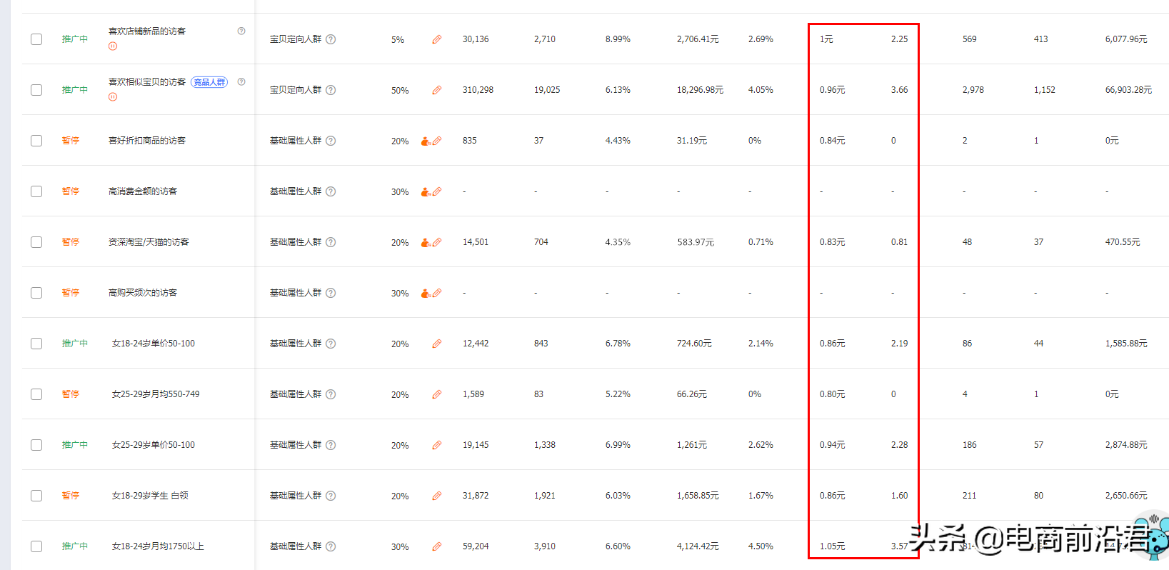Image resolution: width=1169 pixels, height=570 pixels.
Task: Tick the checkbox for 女25-29岁单价50-100
Action: pyautogui.click(x=36, y=445)
